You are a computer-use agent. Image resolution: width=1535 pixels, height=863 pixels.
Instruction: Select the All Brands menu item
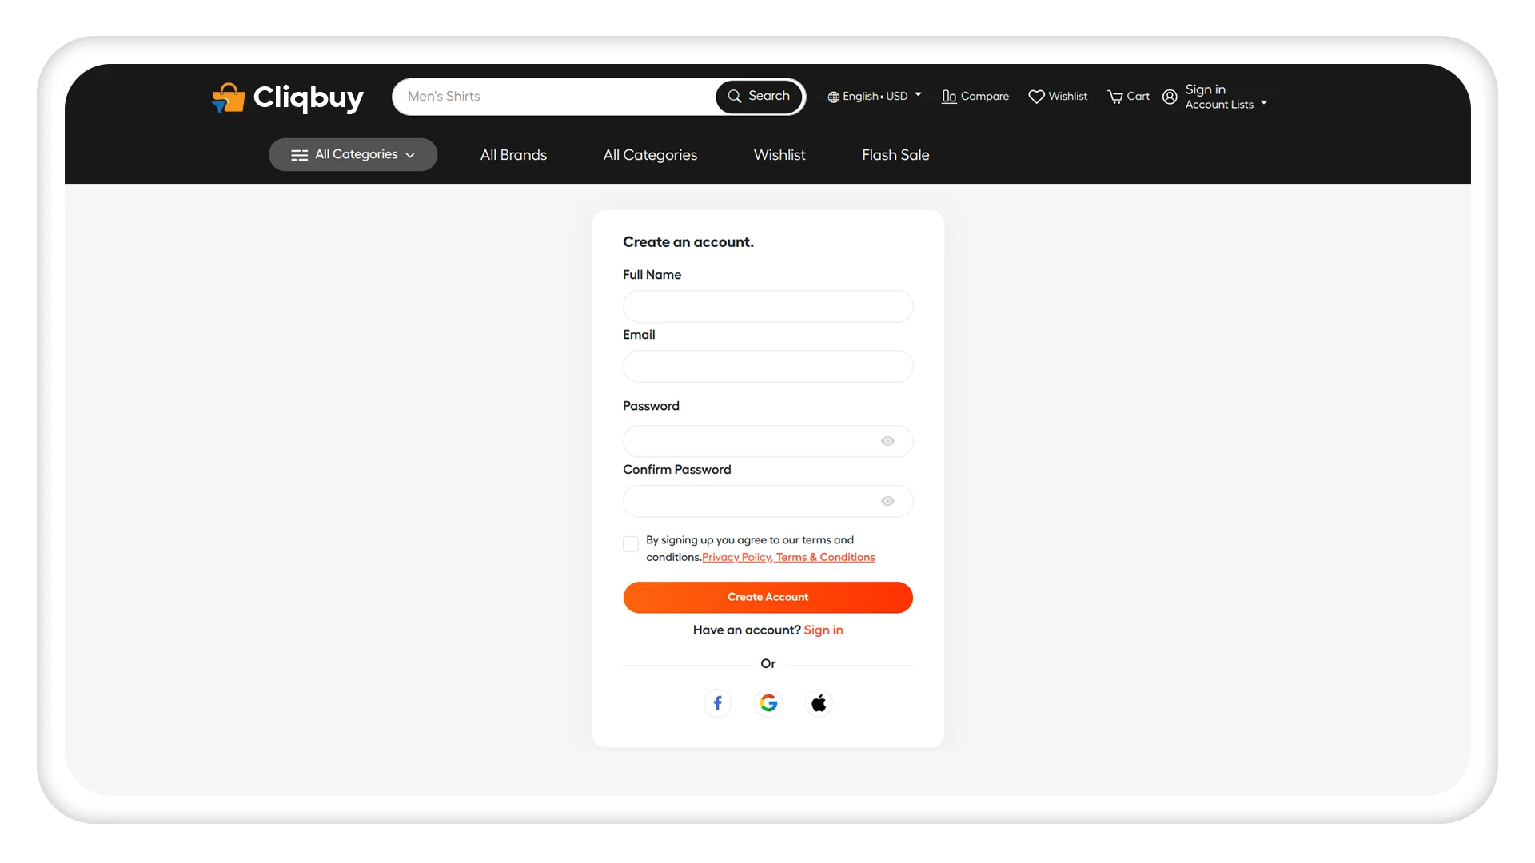tap(513, 155)
